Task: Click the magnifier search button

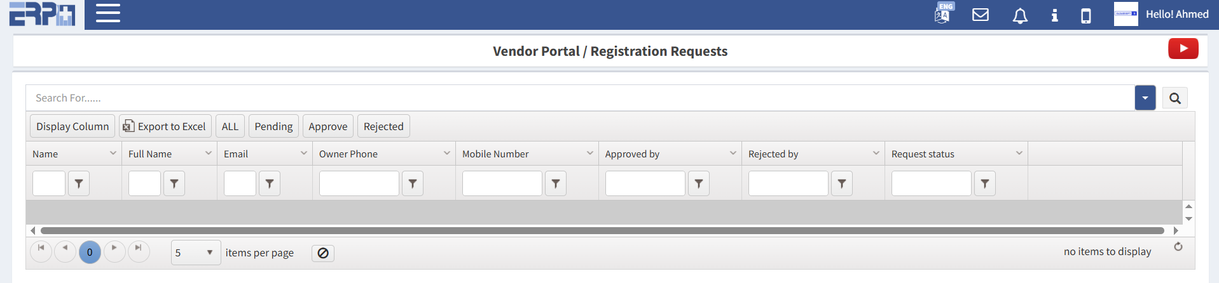Action: [1174, 98]
